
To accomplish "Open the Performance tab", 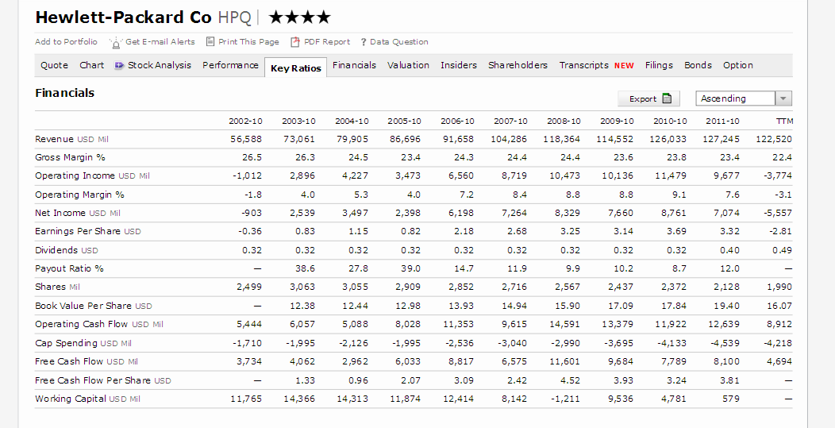I will [230, 65].
